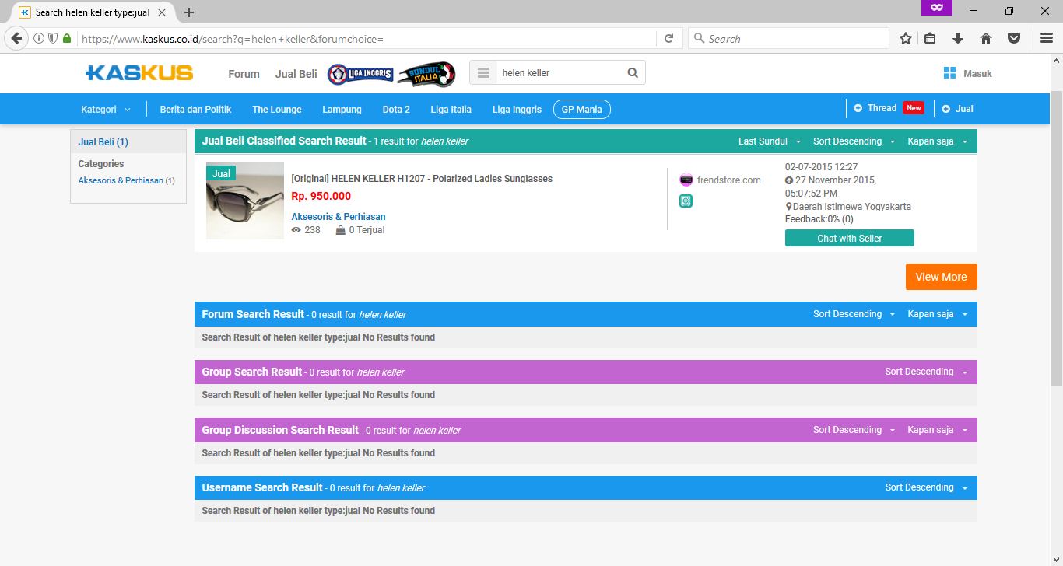Viewport: 1063px width, 566px height.
Task: Select Jual Beli (1) sidebar filter
Action: (x=103, y=142)
